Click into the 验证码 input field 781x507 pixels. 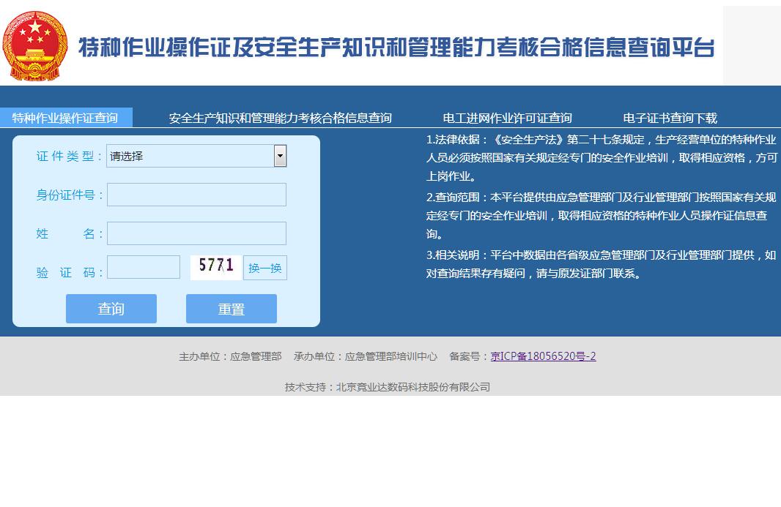(144, 267)
